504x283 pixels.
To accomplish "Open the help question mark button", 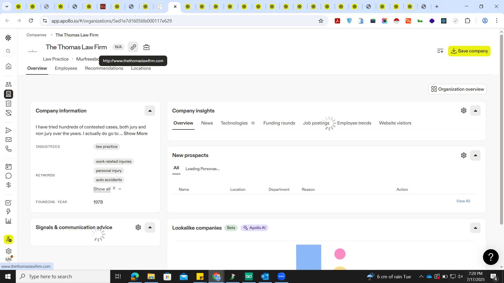I will (x=491, y=257).
